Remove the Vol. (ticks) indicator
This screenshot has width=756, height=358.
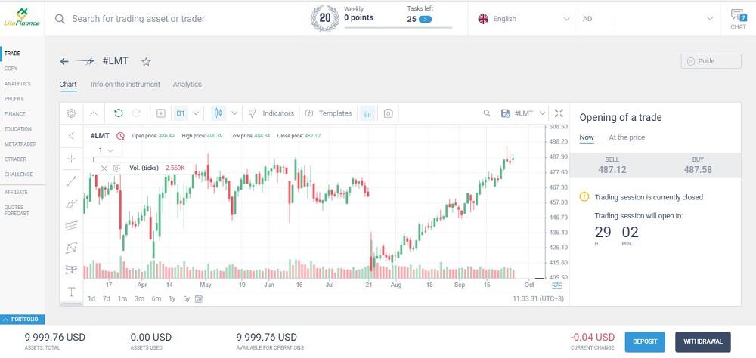click(x=104, y=168)
